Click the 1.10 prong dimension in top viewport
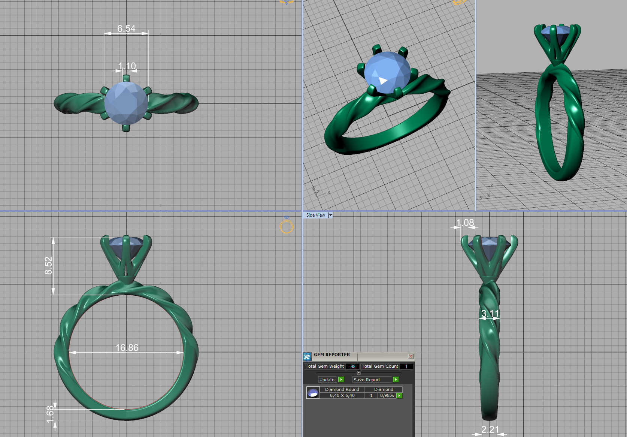 point(127,66)
